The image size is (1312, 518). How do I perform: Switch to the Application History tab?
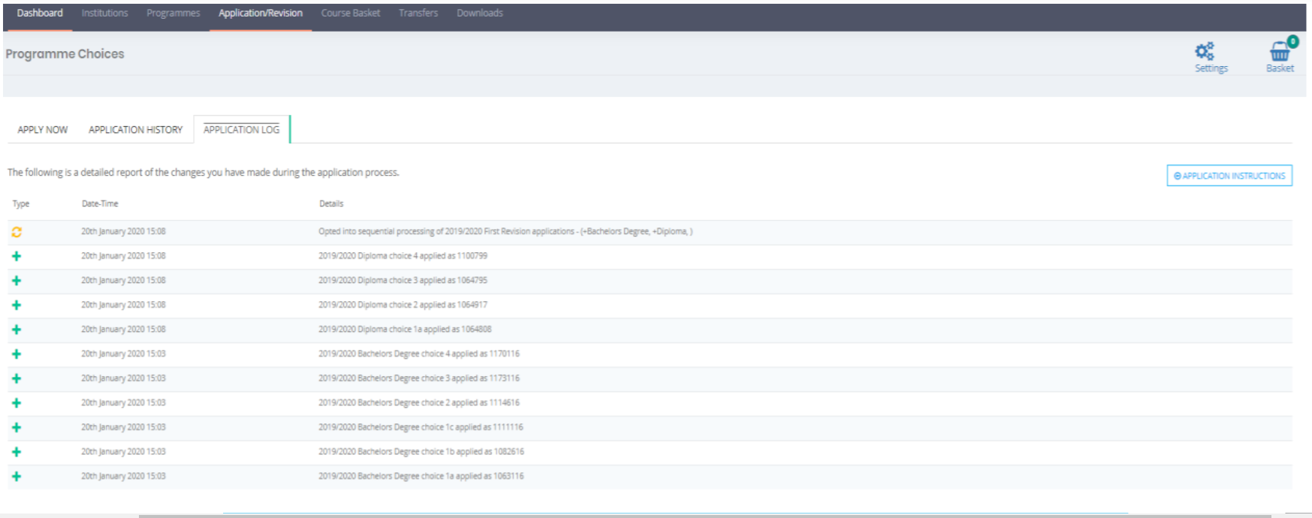135,130
